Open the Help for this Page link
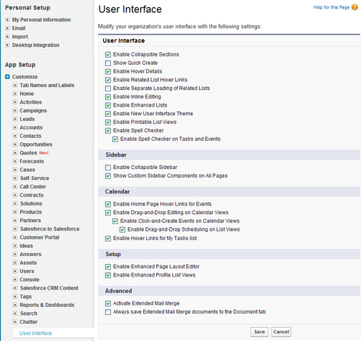 click(331, 7)
